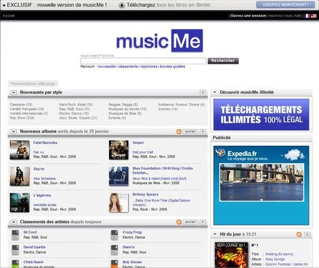Click the Rechercher button
Image resolution: width=319 pixels, height=268 pixels.
pos(223,60)
